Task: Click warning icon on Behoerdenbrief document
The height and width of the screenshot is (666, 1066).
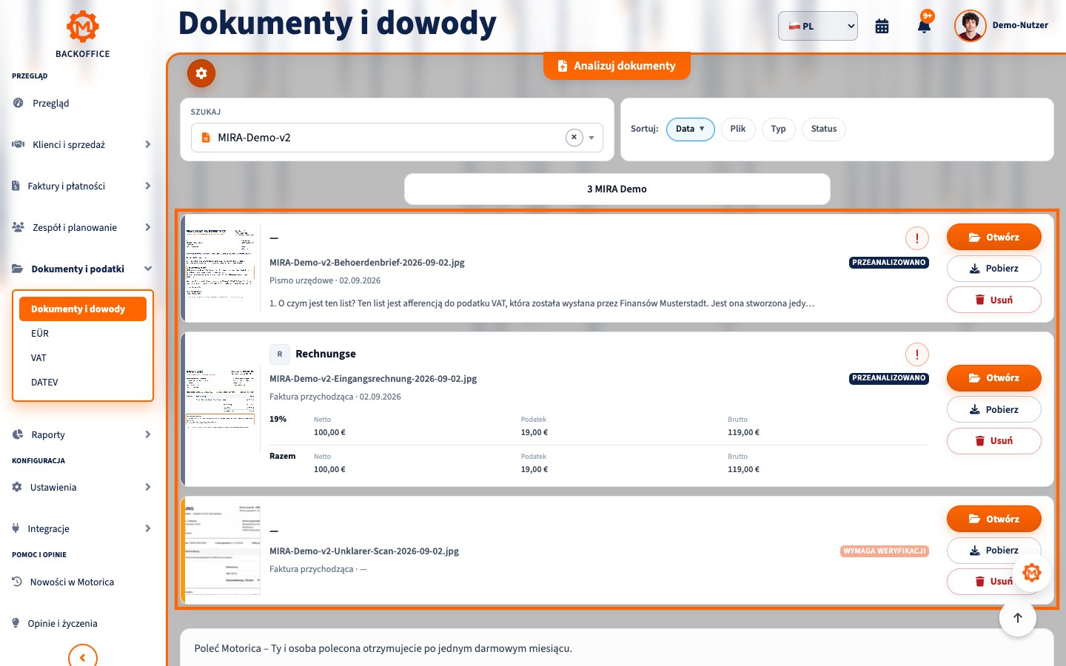Action: click(x=917, y=238)
